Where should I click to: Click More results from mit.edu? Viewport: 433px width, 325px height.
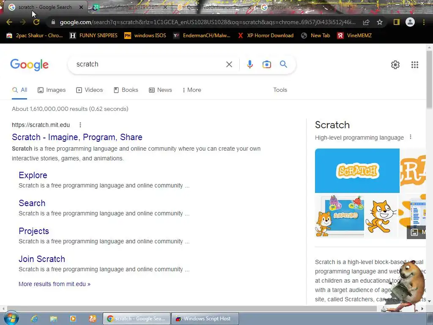(55, 284)
